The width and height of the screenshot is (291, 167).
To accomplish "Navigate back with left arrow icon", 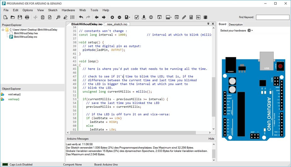I will 96,17.
